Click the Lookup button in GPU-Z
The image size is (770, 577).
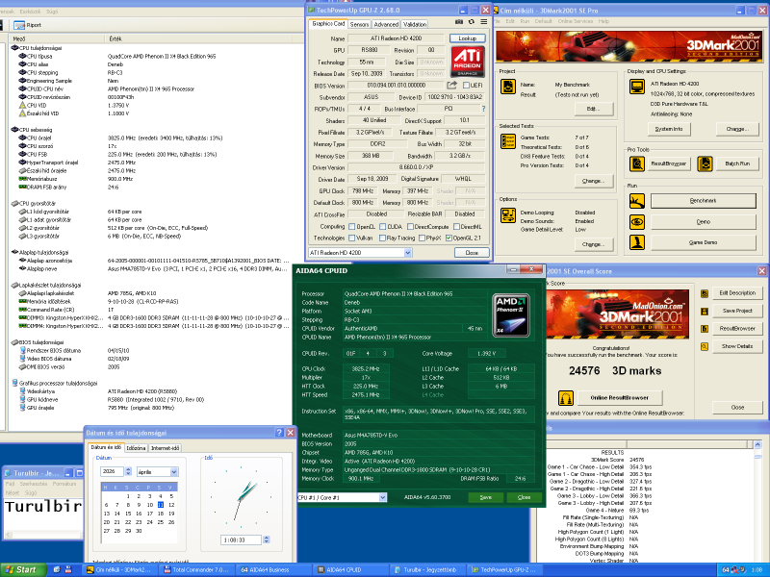coord(468,38)
